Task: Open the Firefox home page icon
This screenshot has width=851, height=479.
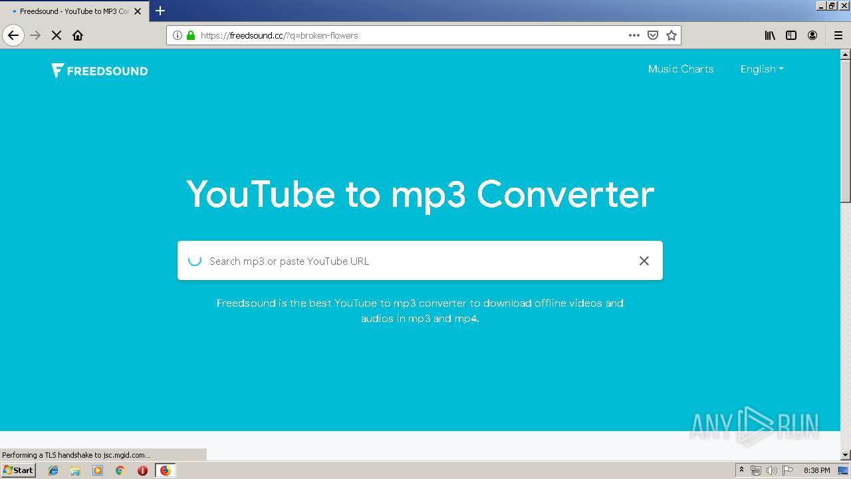Action: click(x=78, y=35)
